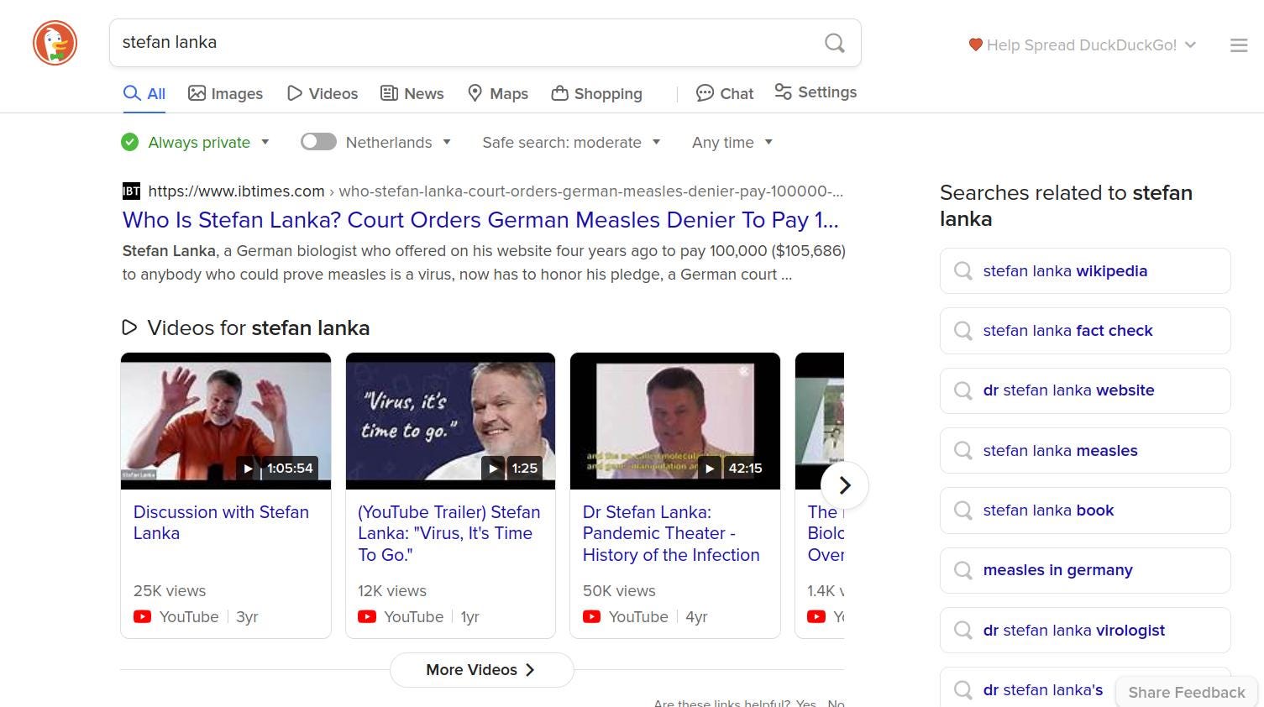This screenshot has height=707, width=1264.
Task: Open the orange-shirt Discussion video thumbnail
Action: pos(226,421)
